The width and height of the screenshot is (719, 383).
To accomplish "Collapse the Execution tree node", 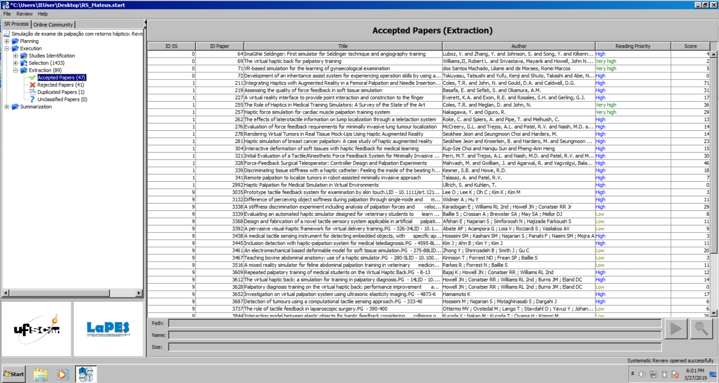I will [7, 48].
